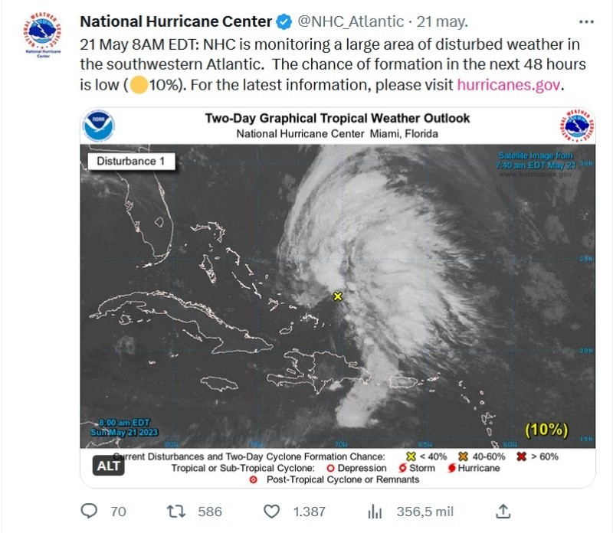Click the yellow X disturbance marker on map
Viewport: 613px width, 533px height.
[x=337, y=296]
